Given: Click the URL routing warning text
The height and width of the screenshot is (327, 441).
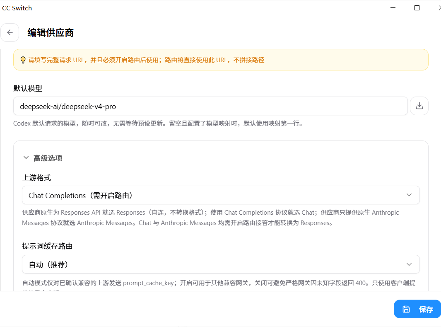Looking at the screenshot, I should click(x=146, y=60).
